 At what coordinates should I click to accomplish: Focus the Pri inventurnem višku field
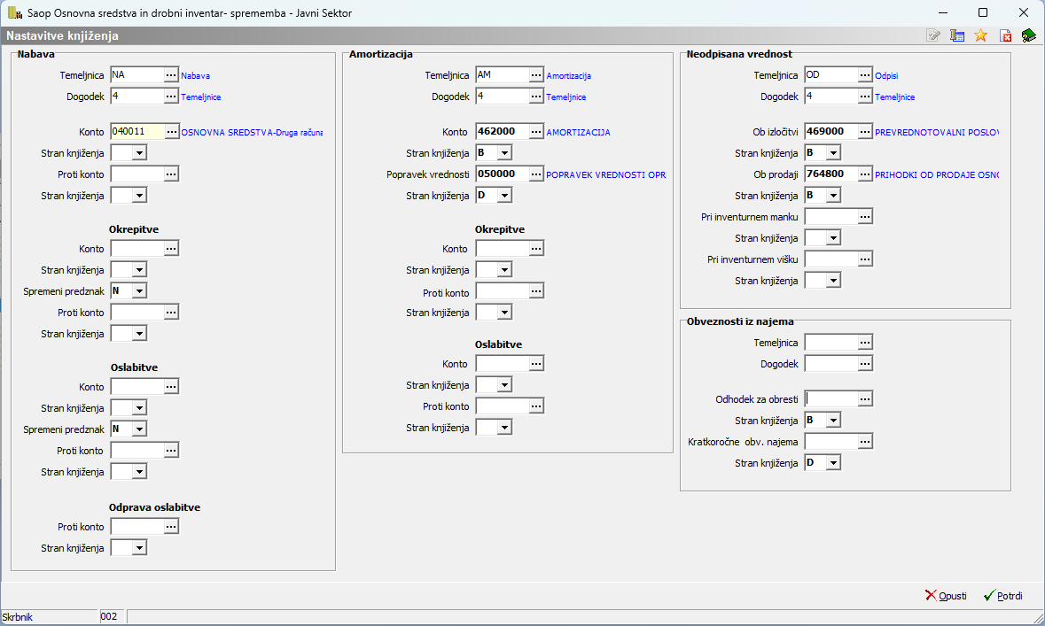831,259
